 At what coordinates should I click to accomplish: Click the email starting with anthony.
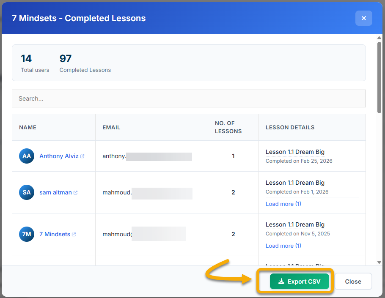(x=147, y=156)
